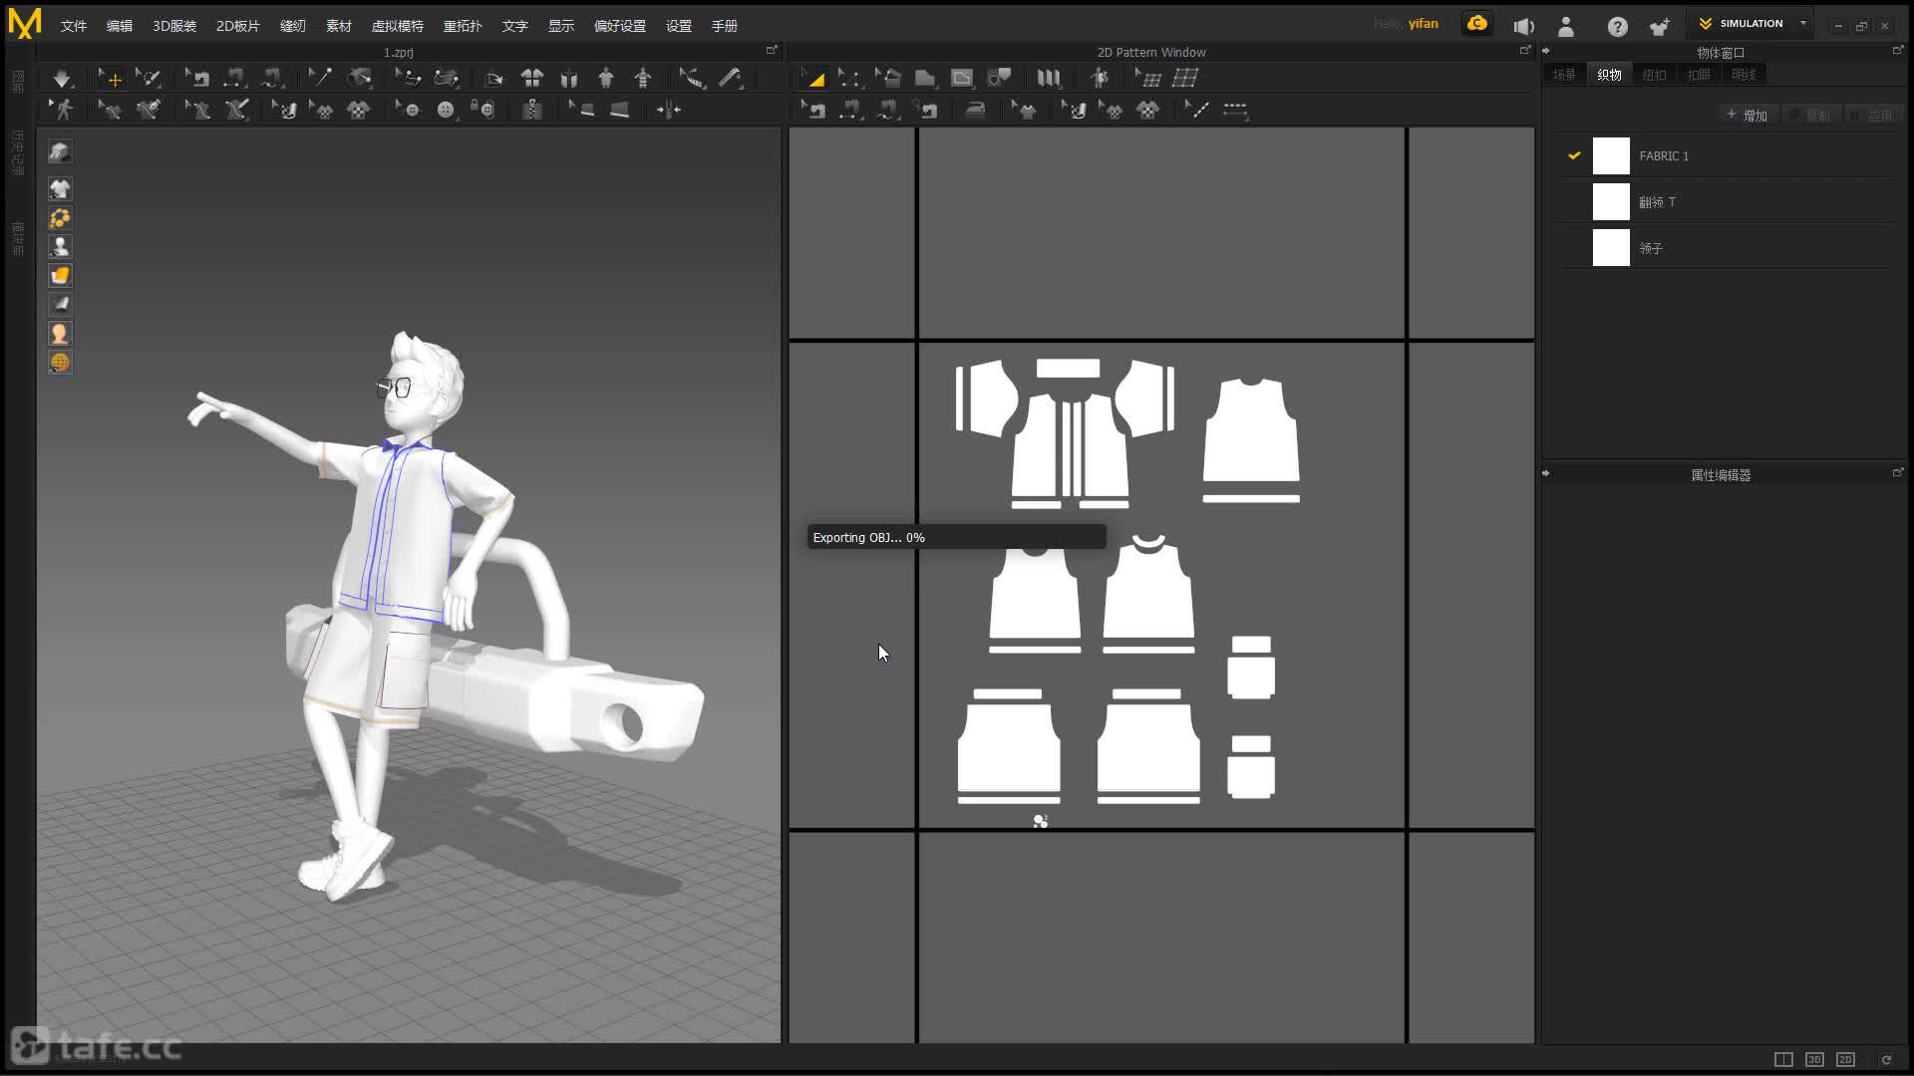Click the avatar walking animation tool
Screen dimensions: 1914x1076
64,110
